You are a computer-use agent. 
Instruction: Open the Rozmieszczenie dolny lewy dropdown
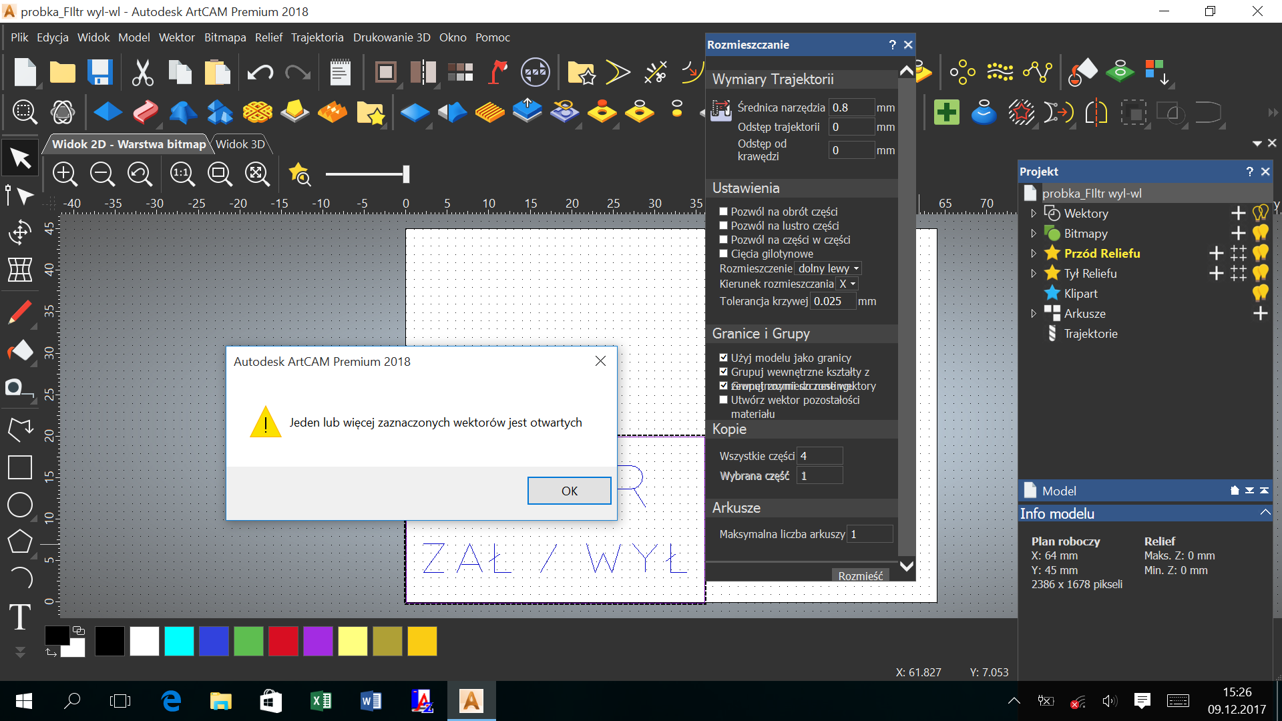click(828, 268)
